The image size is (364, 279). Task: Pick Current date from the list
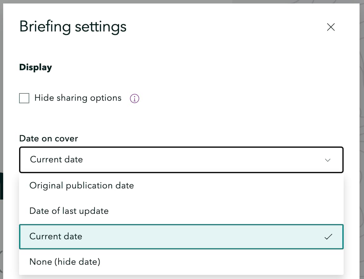[x=56, y=236]
